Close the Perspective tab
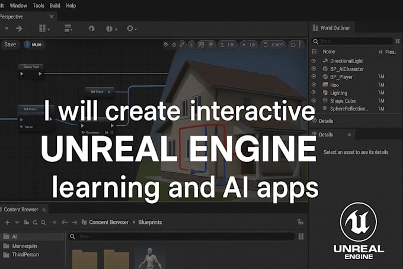The width and height of the screenshot is (403, 269). point(52,17)
